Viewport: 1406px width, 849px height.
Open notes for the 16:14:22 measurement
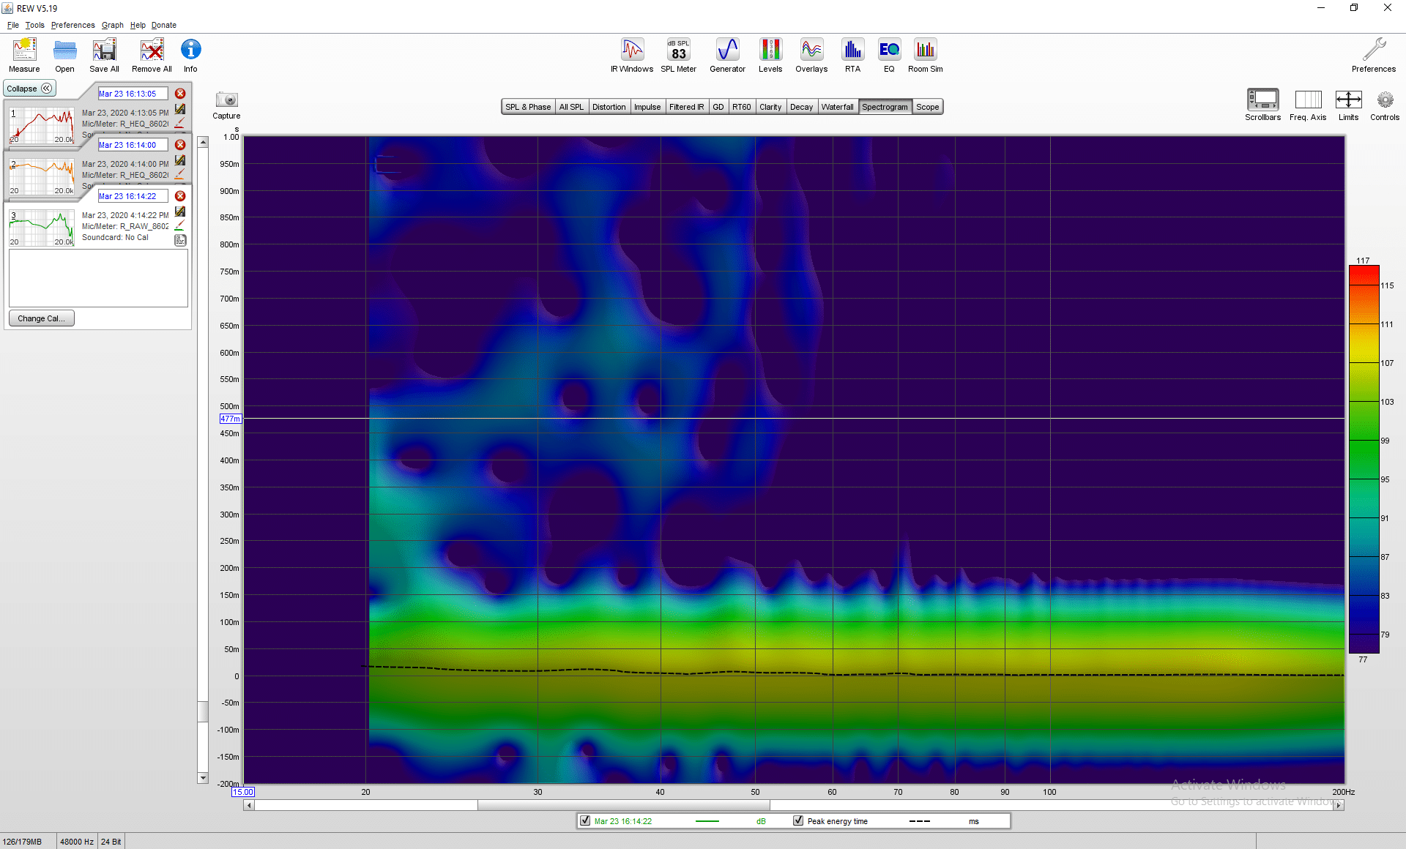[x=180, y=240]
